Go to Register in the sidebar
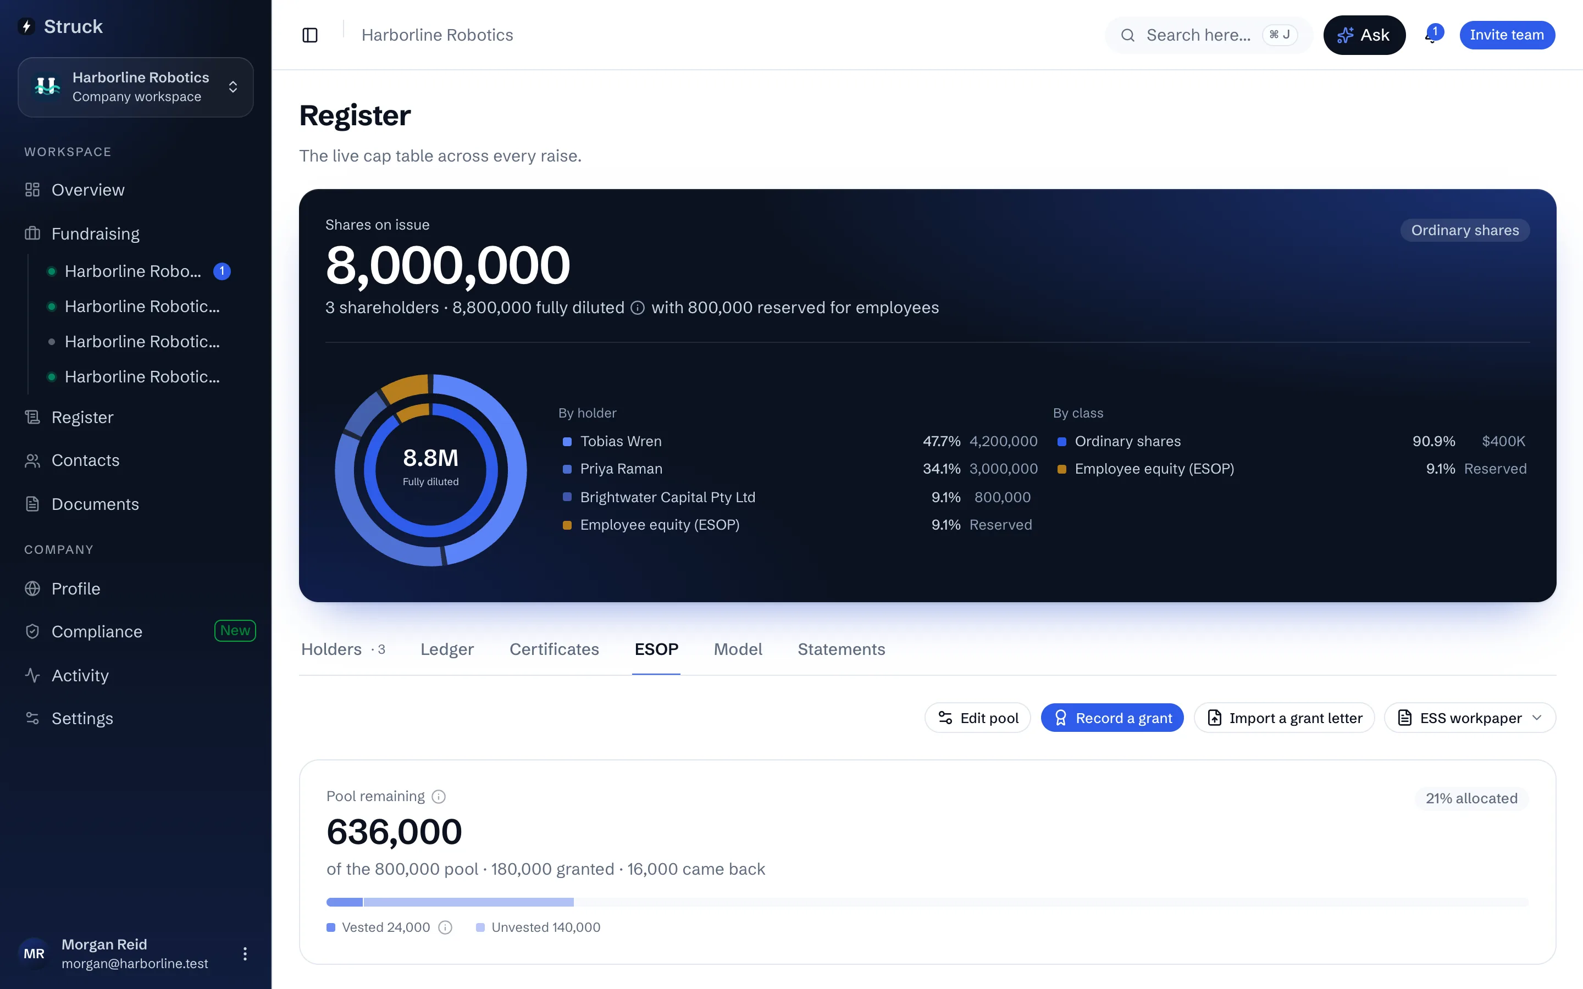Screen dimensions: 1583x989 (135, 418)
